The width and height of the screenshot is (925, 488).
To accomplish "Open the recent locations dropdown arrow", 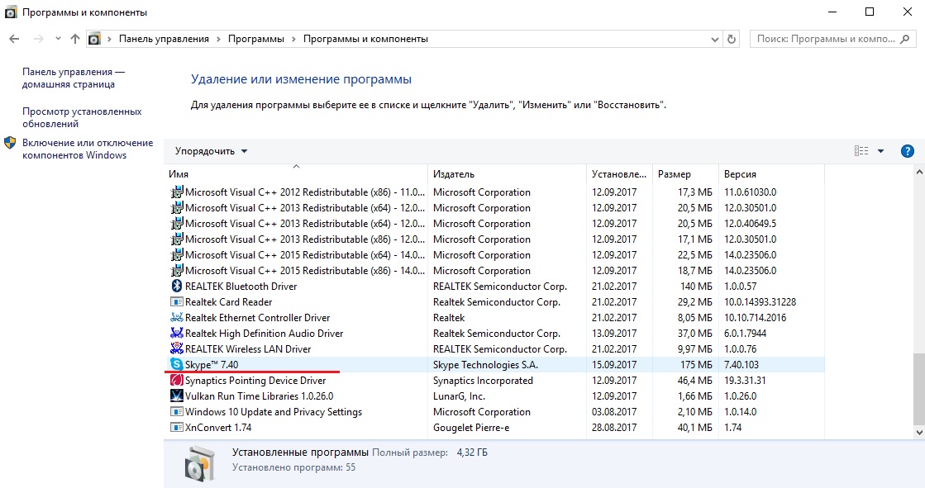I will [58, 39].
